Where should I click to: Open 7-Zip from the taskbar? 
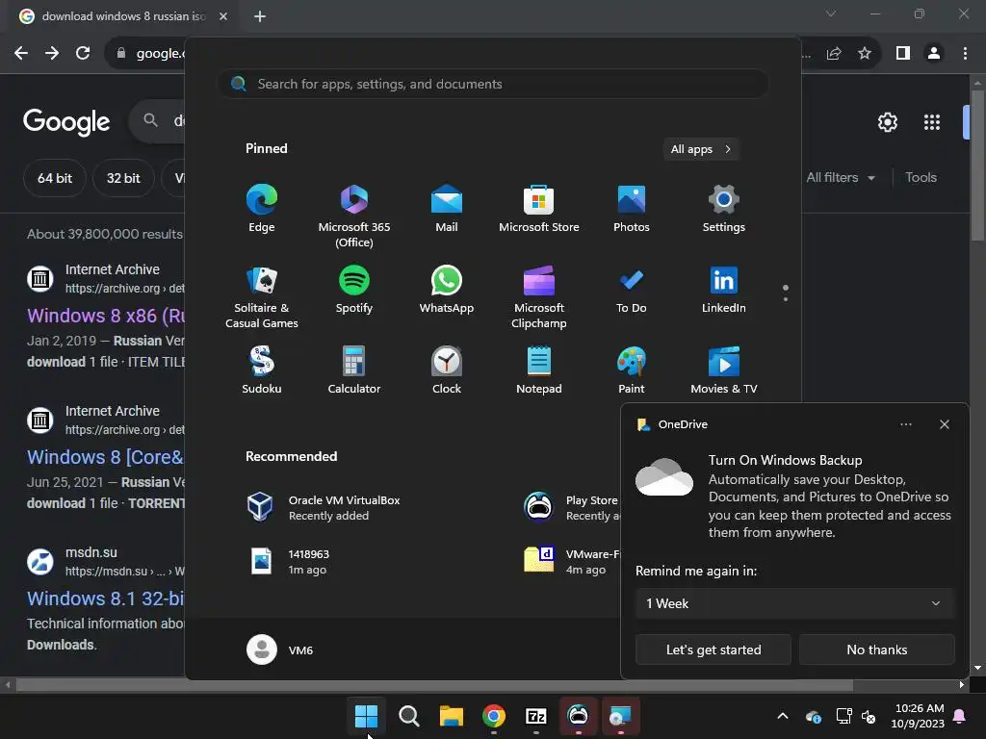[x=535, y=715]
